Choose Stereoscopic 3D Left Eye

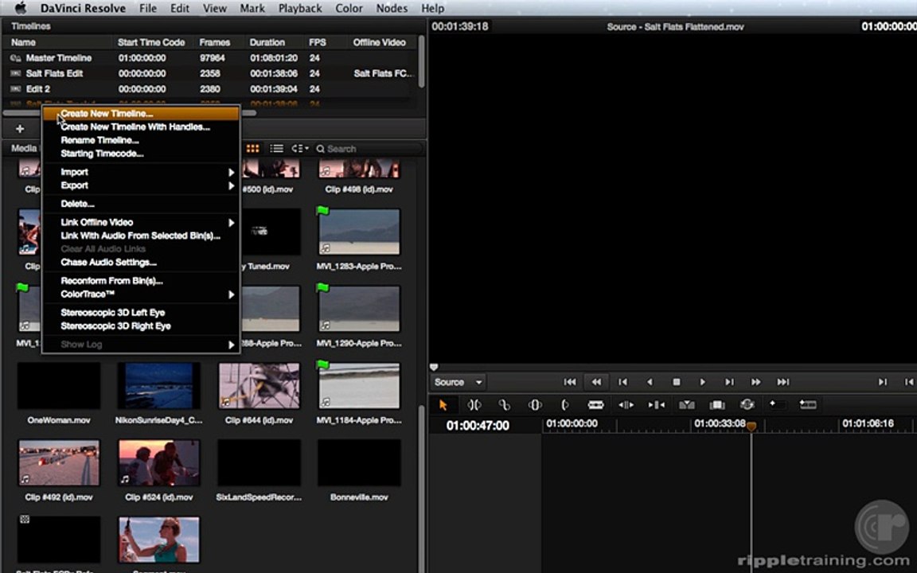click(140, 313)
